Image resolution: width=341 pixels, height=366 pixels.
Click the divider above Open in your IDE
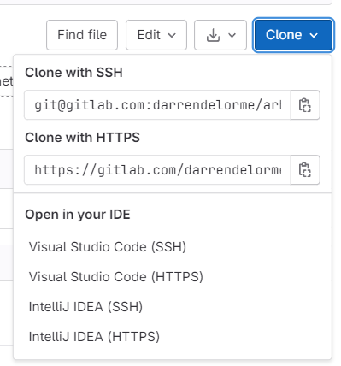tap(173, 193)
